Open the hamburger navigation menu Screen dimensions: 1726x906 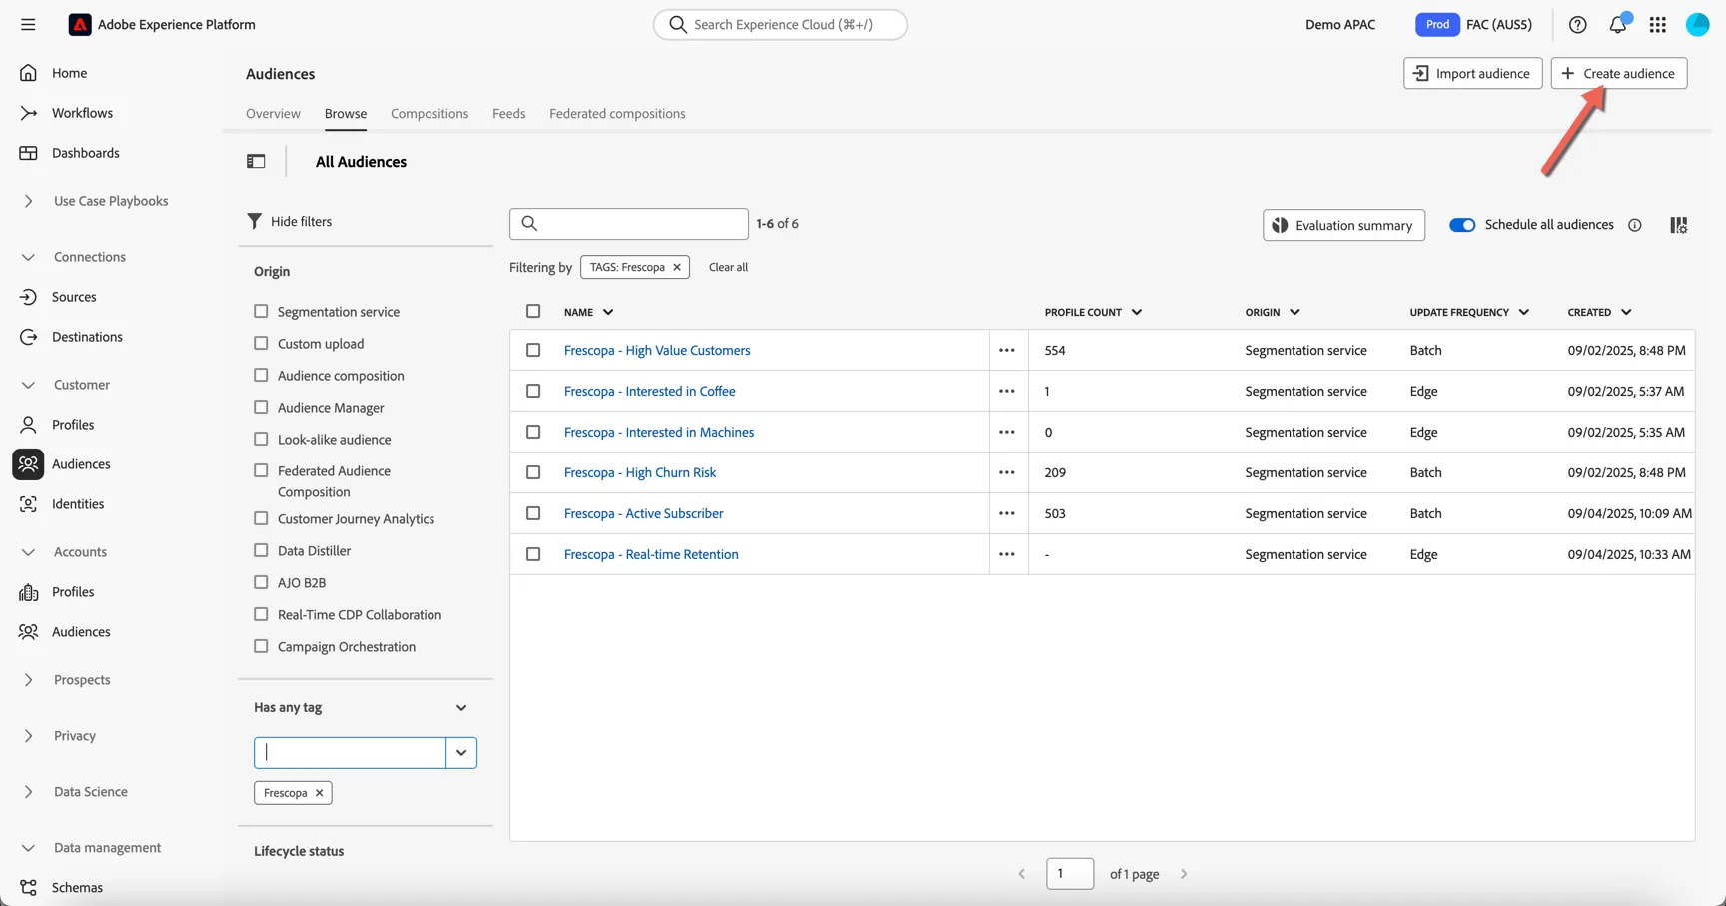(28, 24)
